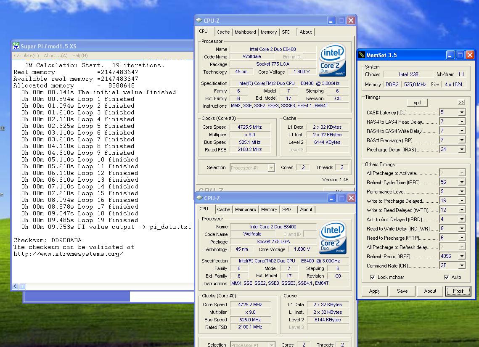Switch to Memory tab in upper CPU-Z

click(269, 32)
